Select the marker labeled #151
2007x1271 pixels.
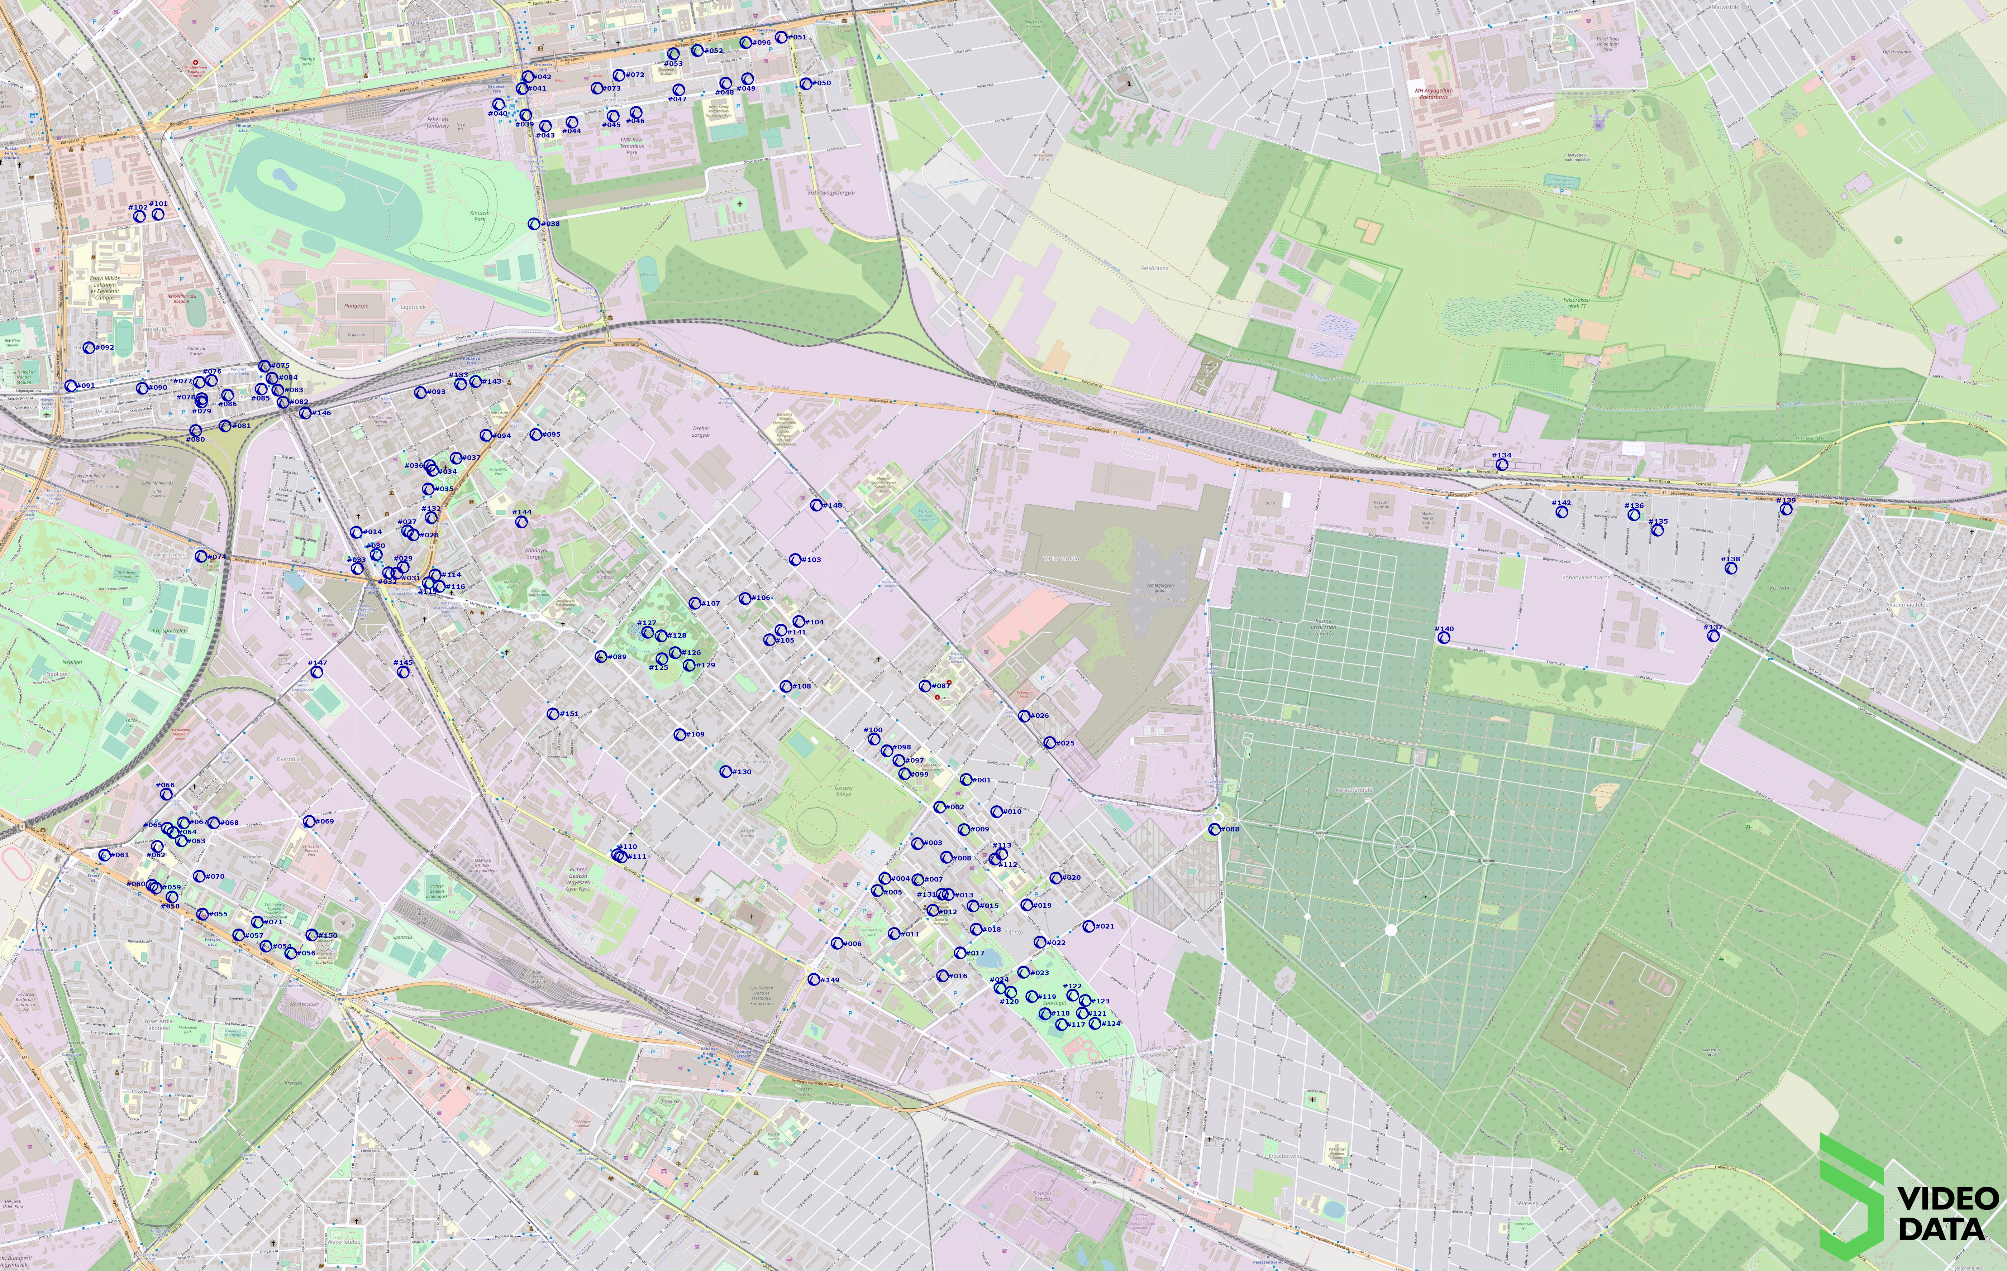click(553, 714)
